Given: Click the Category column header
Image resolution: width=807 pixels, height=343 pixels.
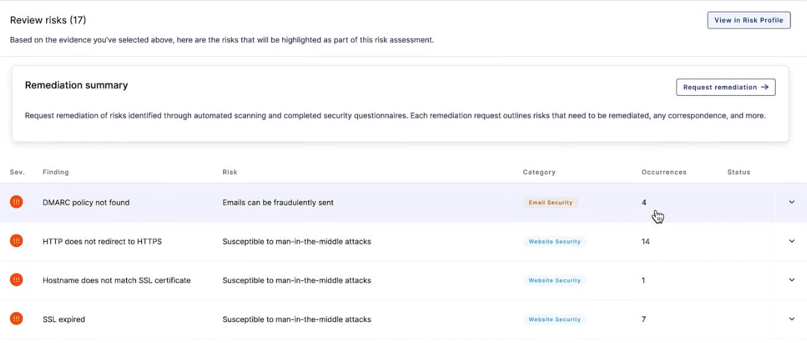Looking at the screenshot, I should [x=539, y=172].
